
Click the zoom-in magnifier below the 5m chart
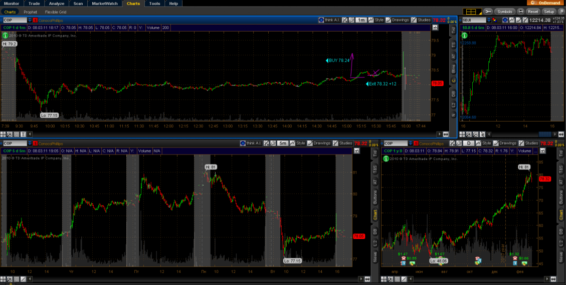(x=10, y=279)
